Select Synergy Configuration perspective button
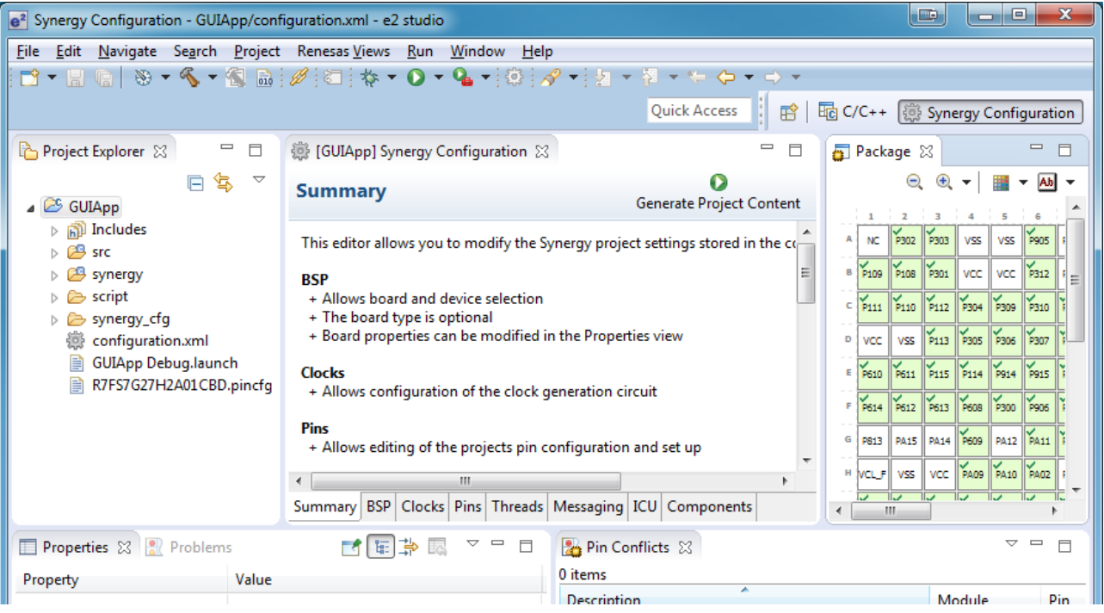Viewport: 1104px width, 613px height. click(989, 113)
